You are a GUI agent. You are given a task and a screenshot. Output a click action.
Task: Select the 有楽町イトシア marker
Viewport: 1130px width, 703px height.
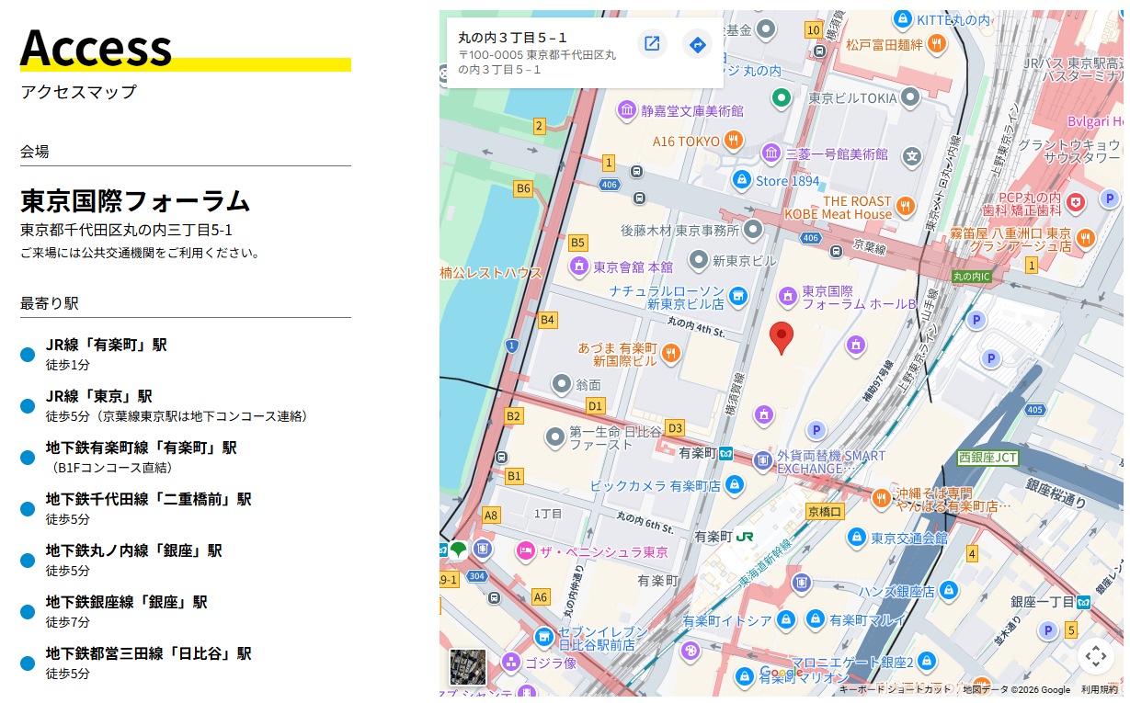tap(786, 620)
